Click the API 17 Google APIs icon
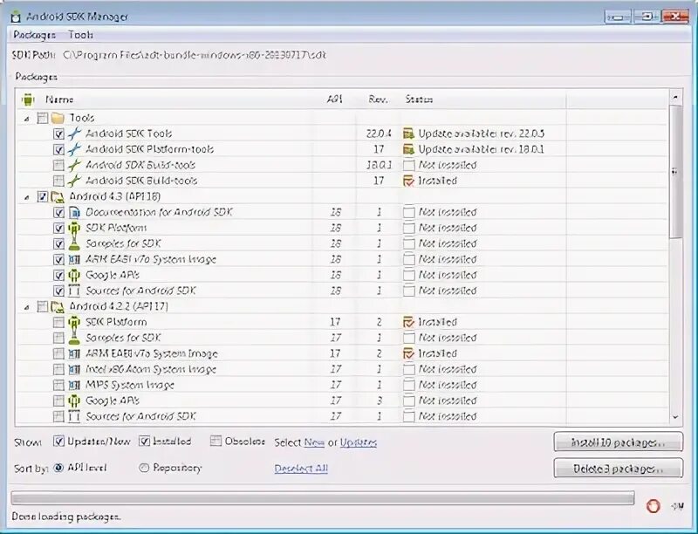 (x=74, y=401)
